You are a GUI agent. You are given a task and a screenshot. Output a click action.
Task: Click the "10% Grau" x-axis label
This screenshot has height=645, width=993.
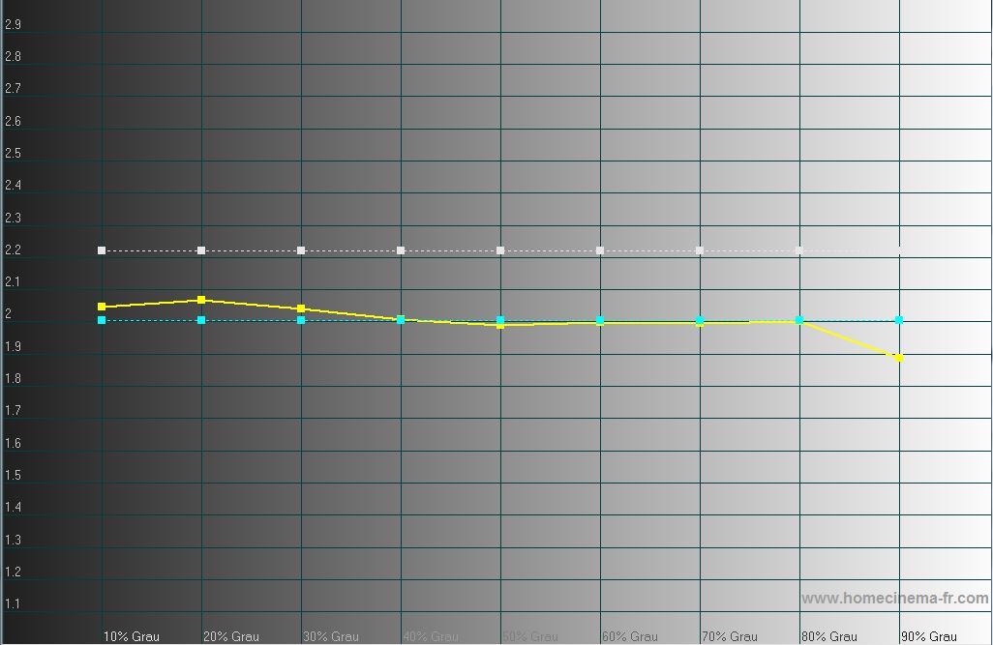pyautogui.click(x=131, y=636)
